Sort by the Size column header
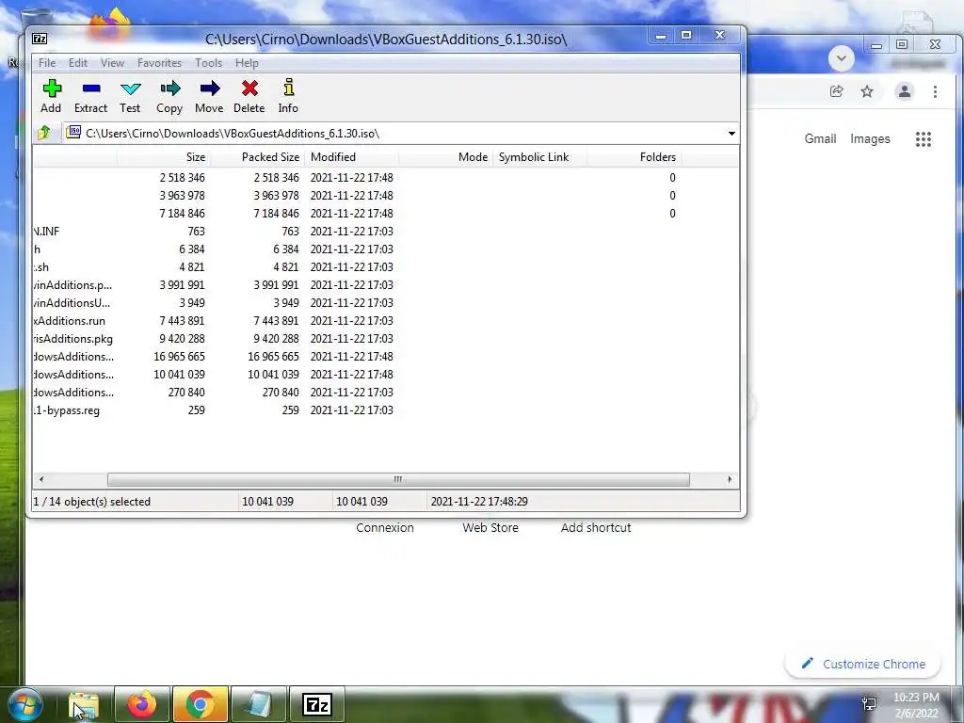 163,157
